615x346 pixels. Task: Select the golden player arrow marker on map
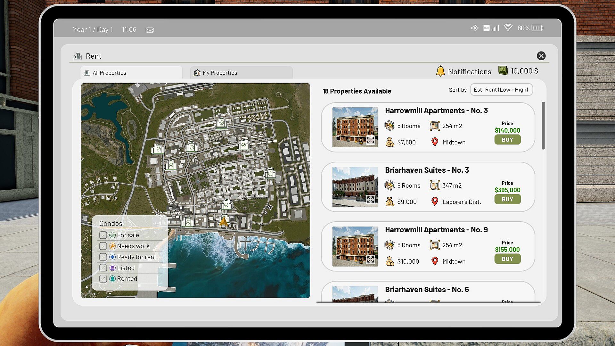click(224, 221)
